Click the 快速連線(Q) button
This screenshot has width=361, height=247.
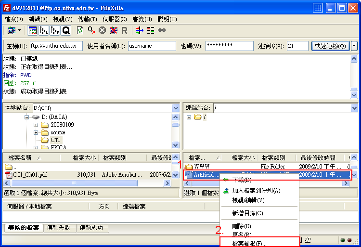[330, 46]
